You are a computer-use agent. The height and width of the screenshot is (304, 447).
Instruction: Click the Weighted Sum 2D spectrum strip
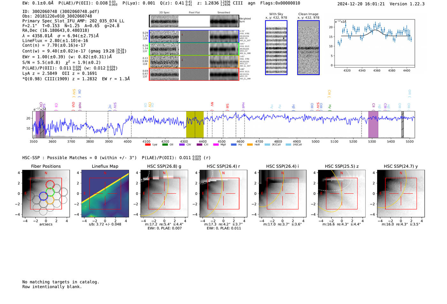pyautogui.click(x=194, y=21)
